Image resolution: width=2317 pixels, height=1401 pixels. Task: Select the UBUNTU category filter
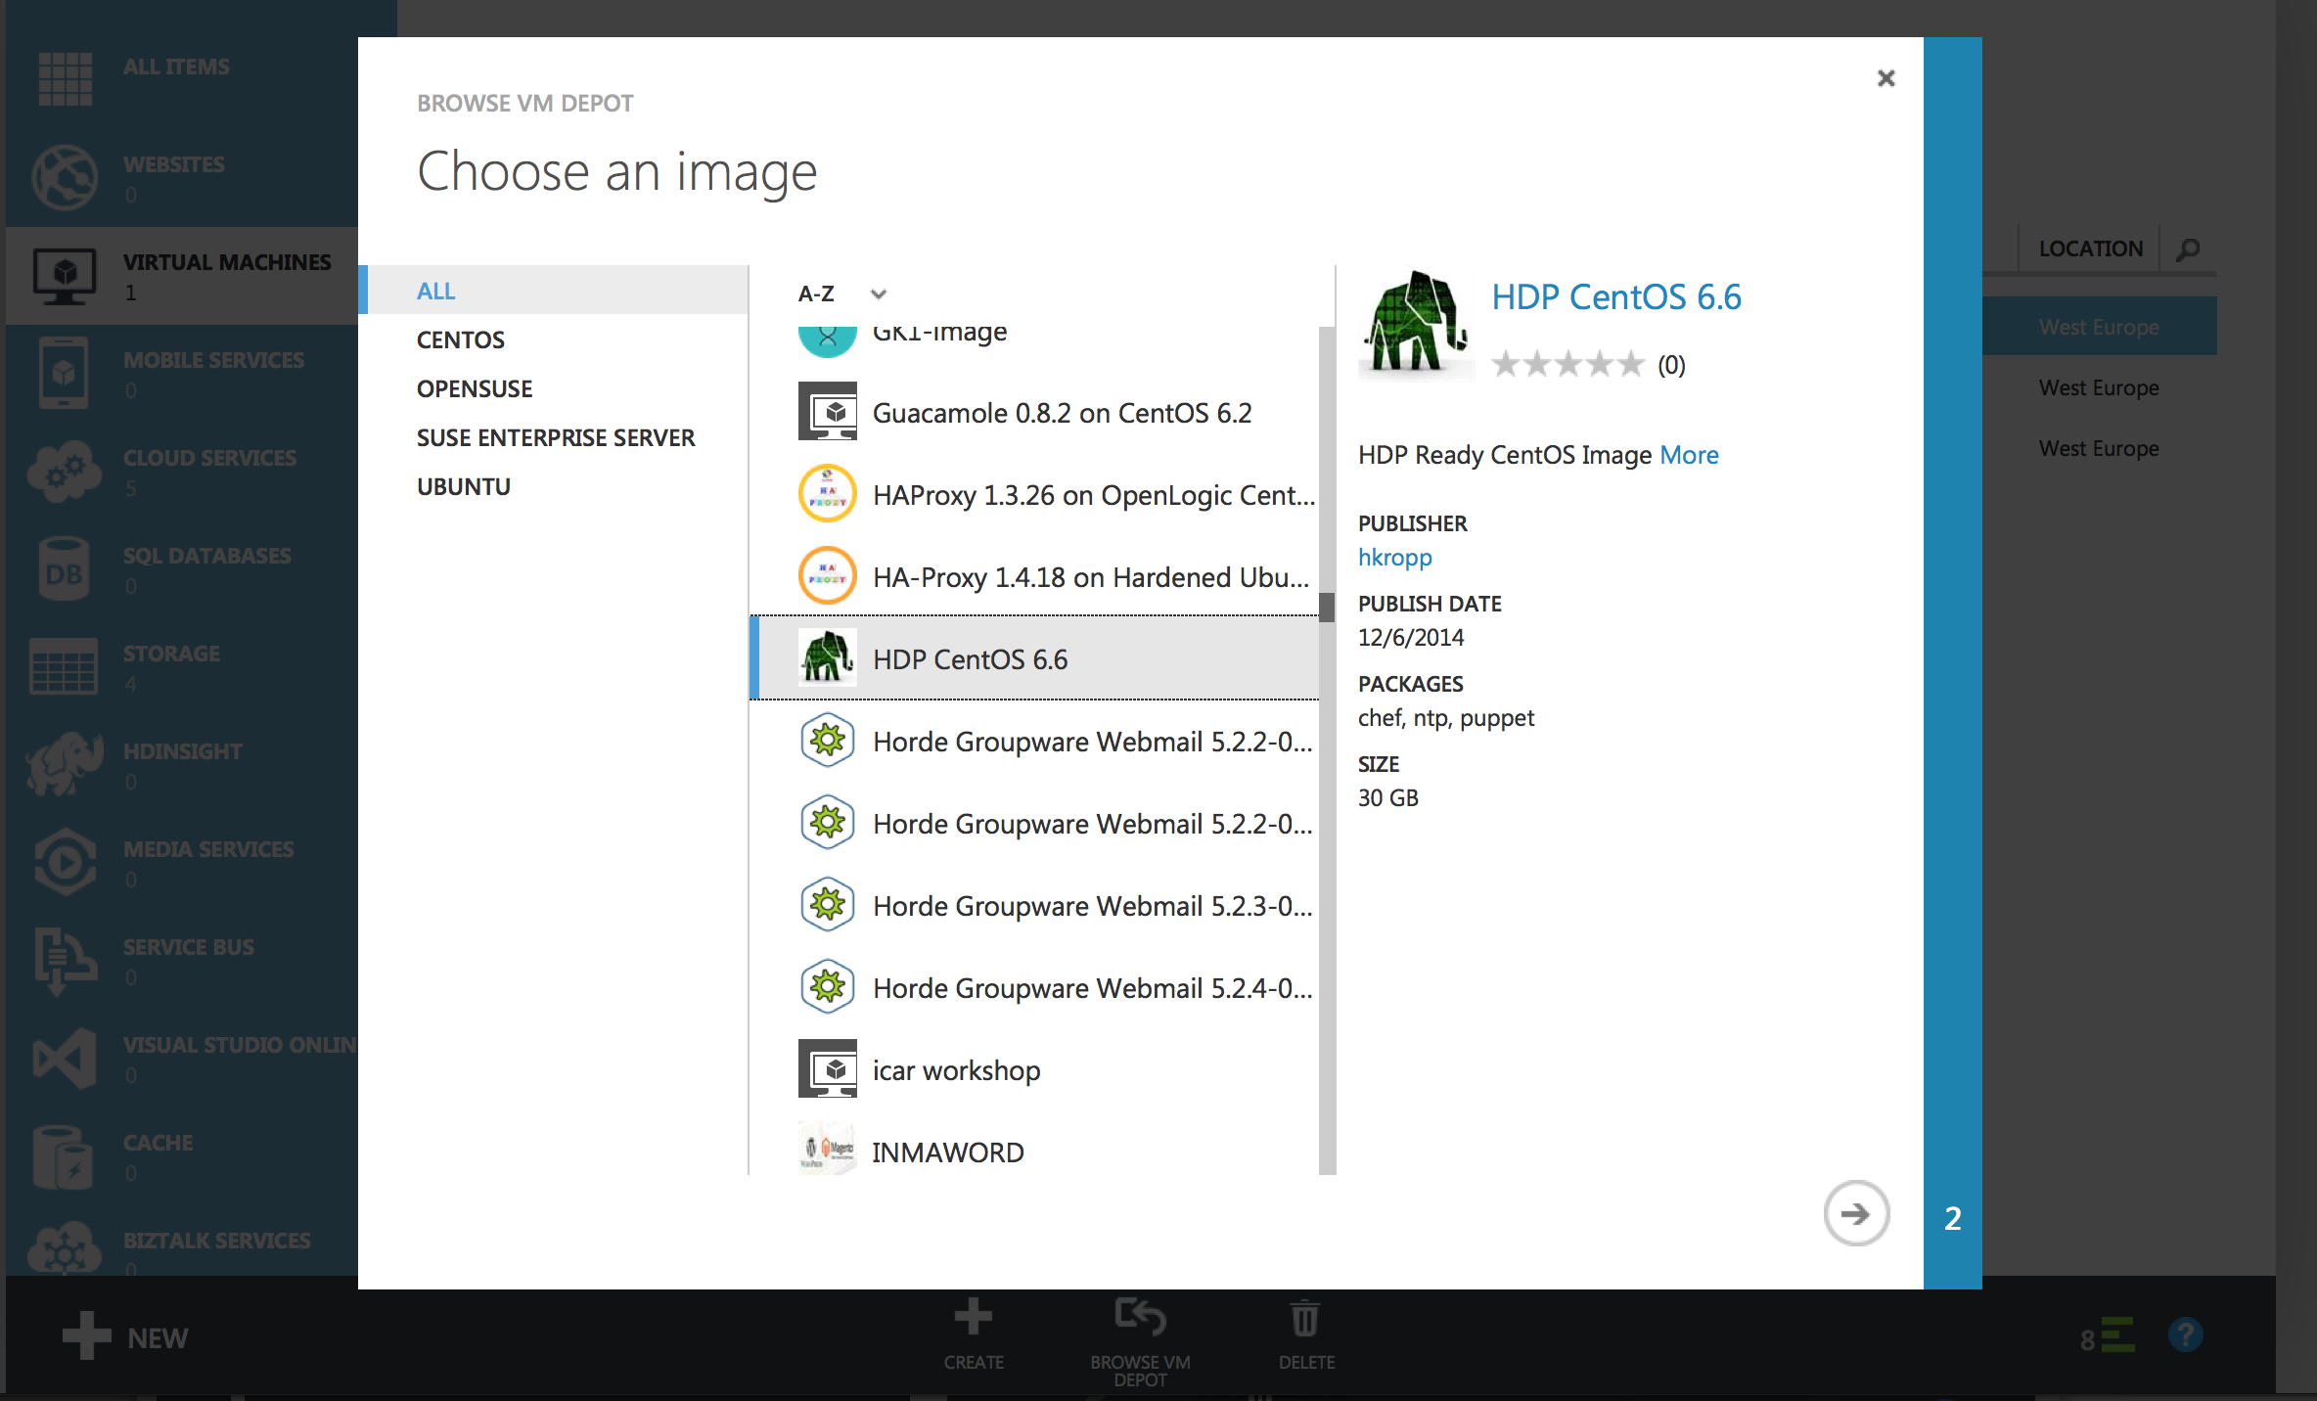click(463, 486)
